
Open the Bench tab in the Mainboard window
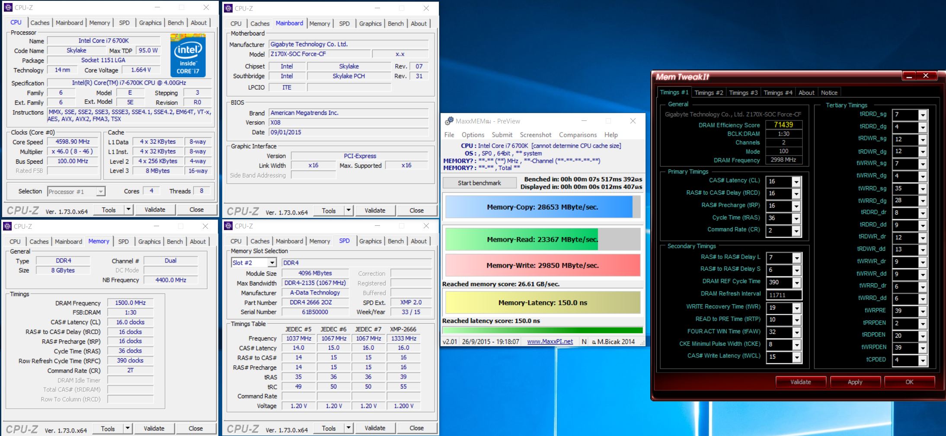396,24
